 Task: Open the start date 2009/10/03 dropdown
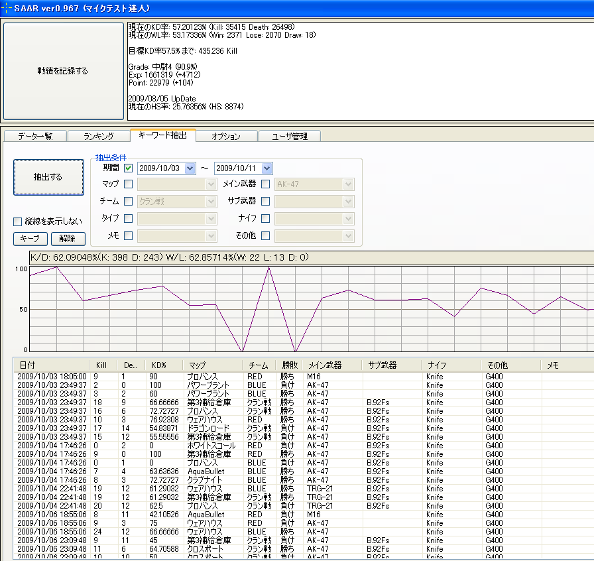(190, 168)
